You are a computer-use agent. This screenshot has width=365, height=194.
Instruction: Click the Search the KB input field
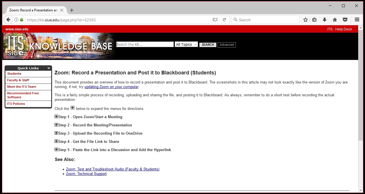145,44
